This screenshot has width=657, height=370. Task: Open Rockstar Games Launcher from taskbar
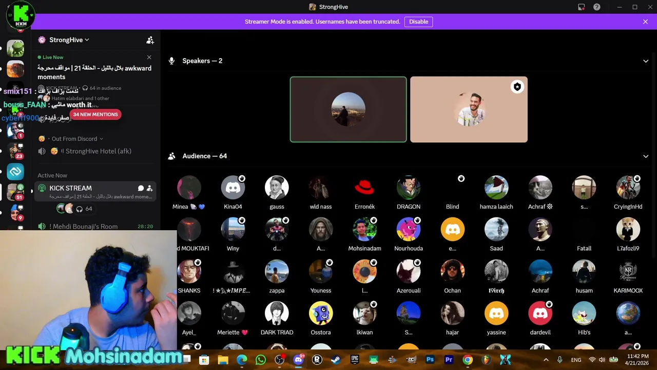(317, 360)
